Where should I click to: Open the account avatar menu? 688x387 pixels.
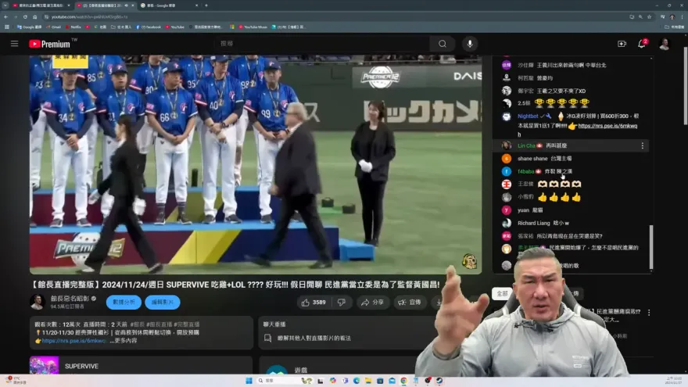pyautogui.click(x=665, y=44)
